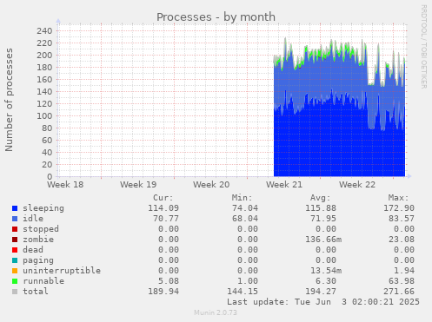Click the paging legend color swatch
The height and width of the screenshot is (322, 432).
click(x=15, y=260)
